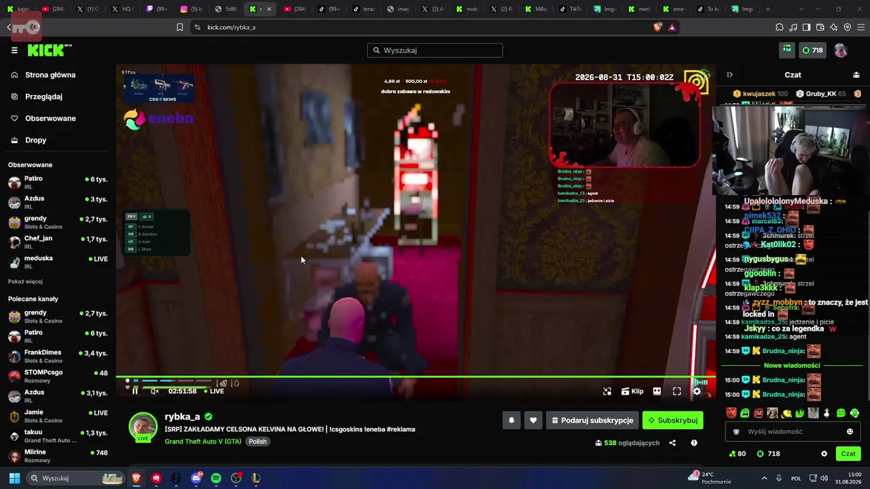Screen dimensions: 870x489
Task: Open Spotify from the taskbar
Action: [x=216, y=478]
